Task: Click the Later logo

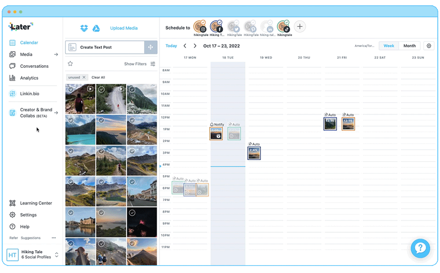Action: [21, 27]
